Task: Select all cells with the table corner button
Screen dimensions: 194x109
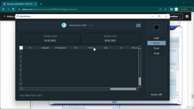Action: pos(21,48)
